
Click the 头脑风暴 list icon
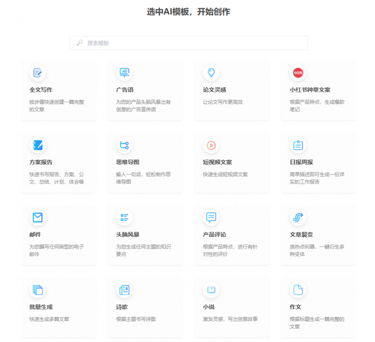(124, 217)
